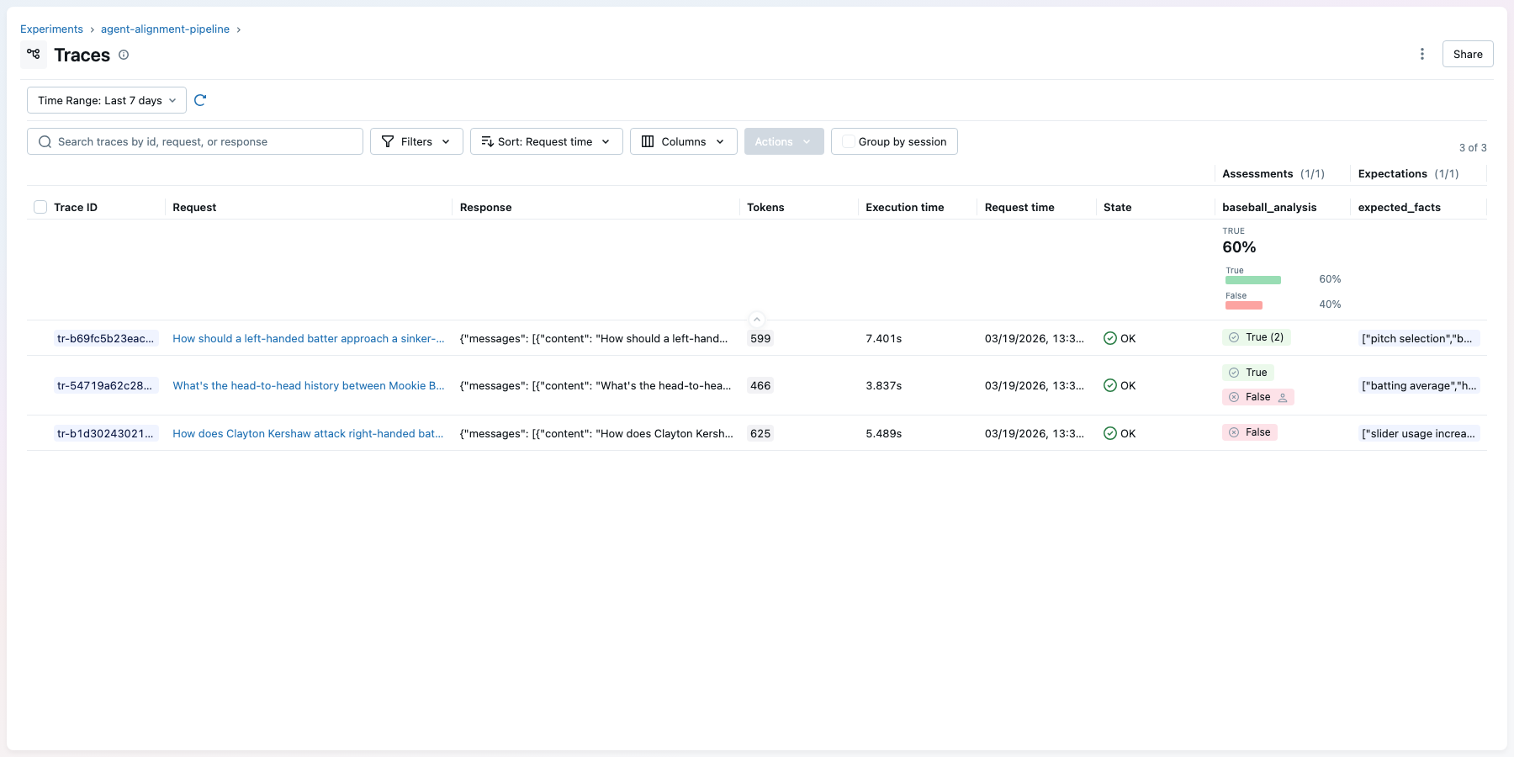
Task: Navigate to Experiments in the breadcrumb
Action: click(51, 29)
